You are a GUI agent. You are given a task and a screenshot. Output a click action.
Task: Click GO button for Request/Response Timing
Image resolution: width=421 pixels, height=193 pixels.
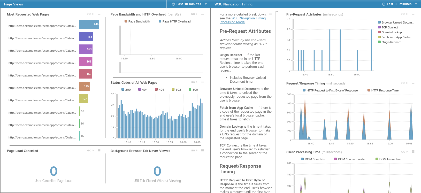pyautogui.click(x=404, y=83)
